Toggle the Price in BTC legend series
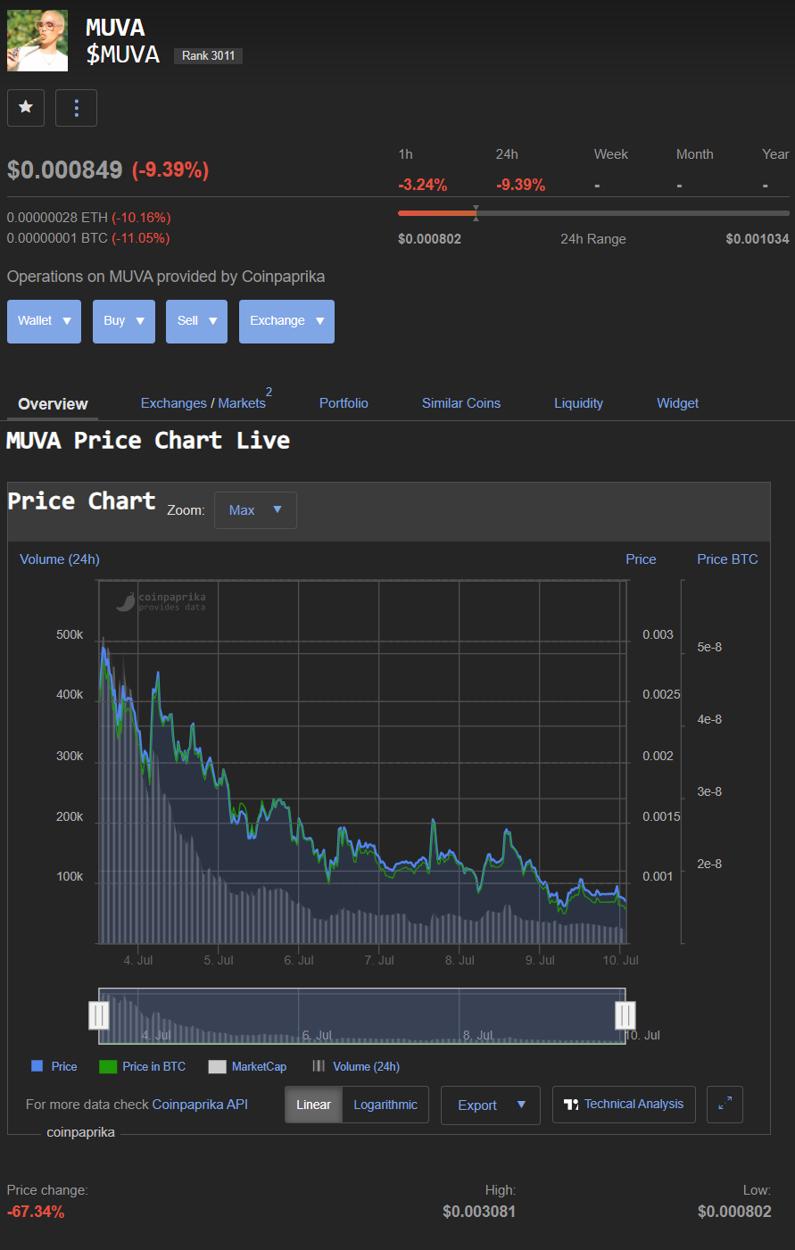 (x=143, y=1066)
